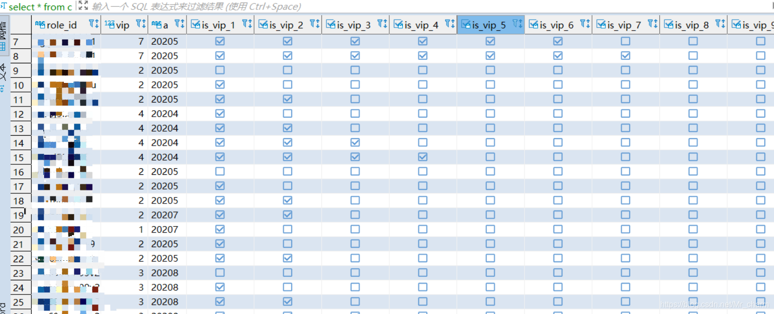Open filter/sort icon of is_vip_3 column
The width and height of the screenshot is (774, 314).
pos(382,24)
